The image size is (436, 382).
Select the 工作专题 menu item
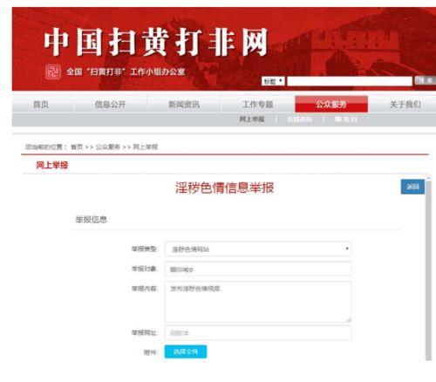coord(257,104)
